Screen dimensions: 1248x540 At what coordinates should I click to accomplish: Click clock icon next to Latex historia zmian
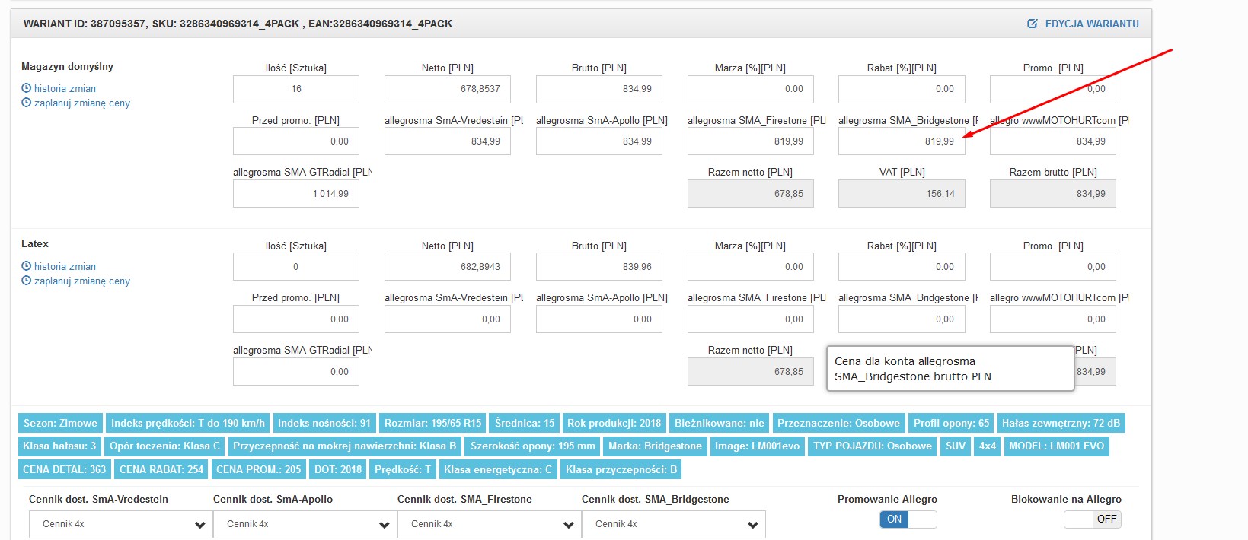[27, 266]
